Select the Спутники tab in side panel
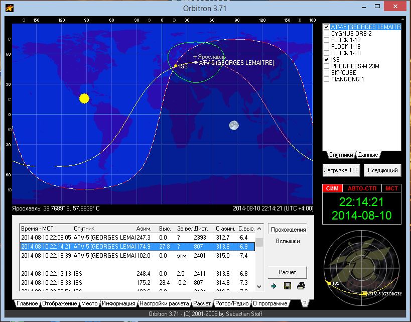The width and height of the screenshot is (411, 322). point(341,155)
